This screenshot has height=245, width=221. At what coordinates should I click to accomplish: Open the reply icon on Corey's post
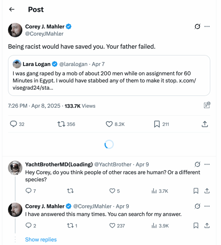click(x=14, y=124)
